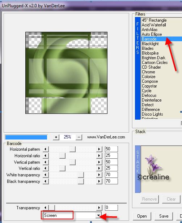Viewport: 182px width, 223px height.
Task: Increase Vertical ratio with right arrow
Action: click(x=99, y=168)
